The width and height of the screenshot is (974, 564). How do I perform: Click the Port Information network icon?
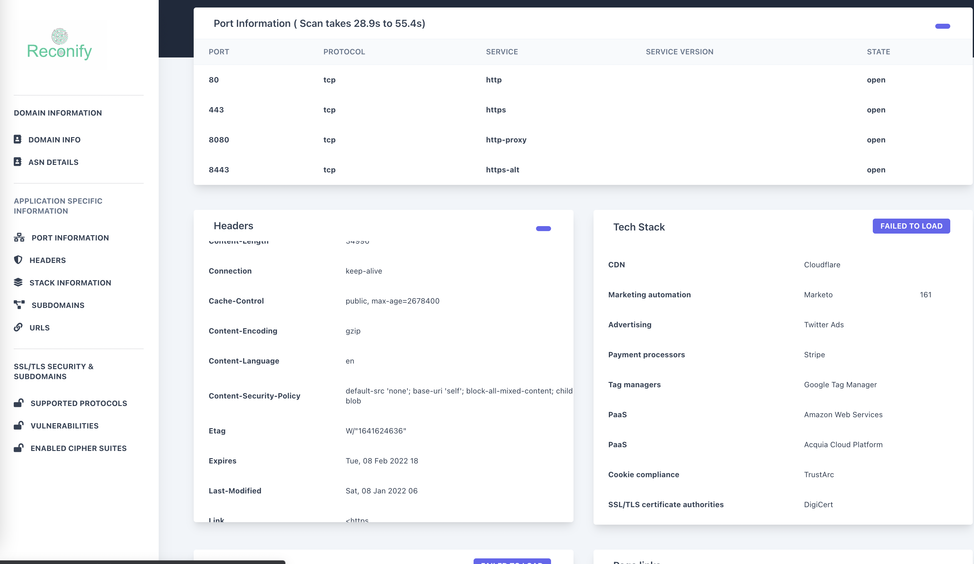click(x=19, y=237)
